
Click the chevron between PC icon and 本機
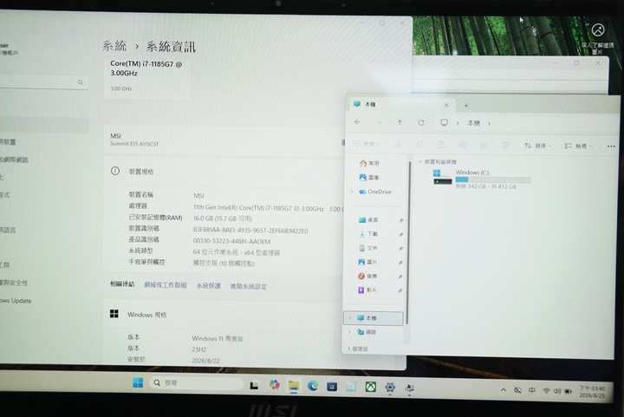[x=458, y=123]
